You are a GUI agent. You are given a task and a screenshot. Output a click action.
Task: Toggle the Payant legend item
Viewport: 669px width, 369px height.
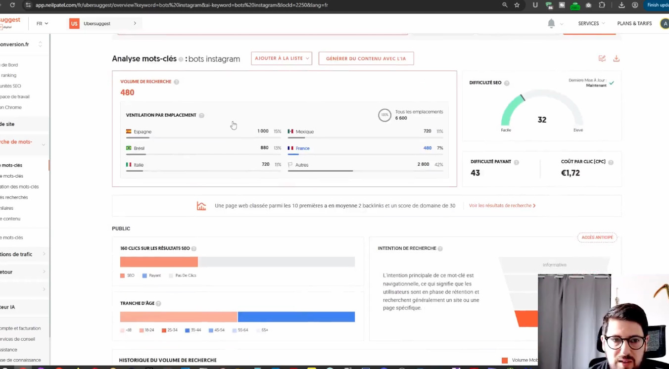tap(151, 276)
